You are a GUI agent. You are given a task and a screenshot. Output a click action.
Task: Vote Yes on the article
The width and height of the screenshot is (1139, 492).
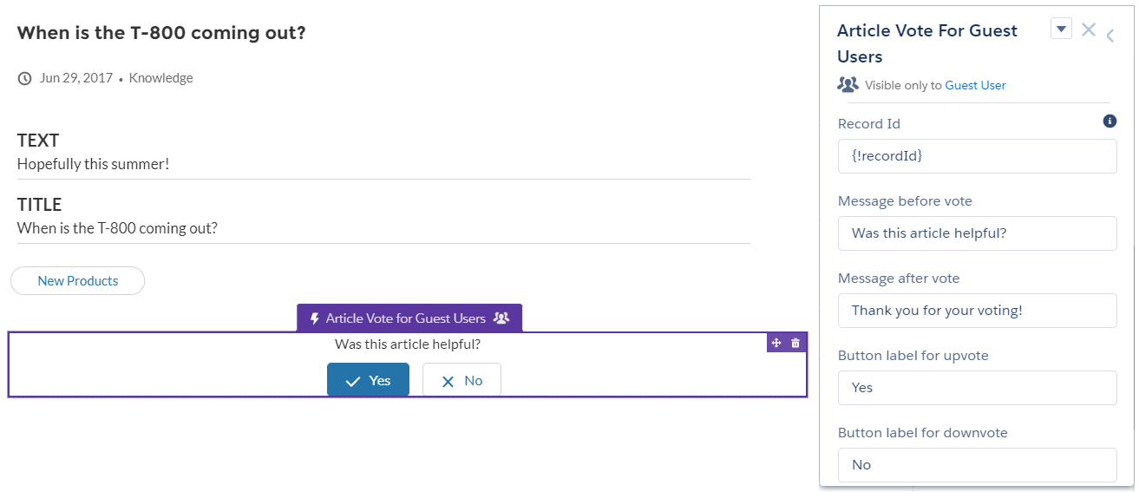pyautogui.click(x=368, y=380)
